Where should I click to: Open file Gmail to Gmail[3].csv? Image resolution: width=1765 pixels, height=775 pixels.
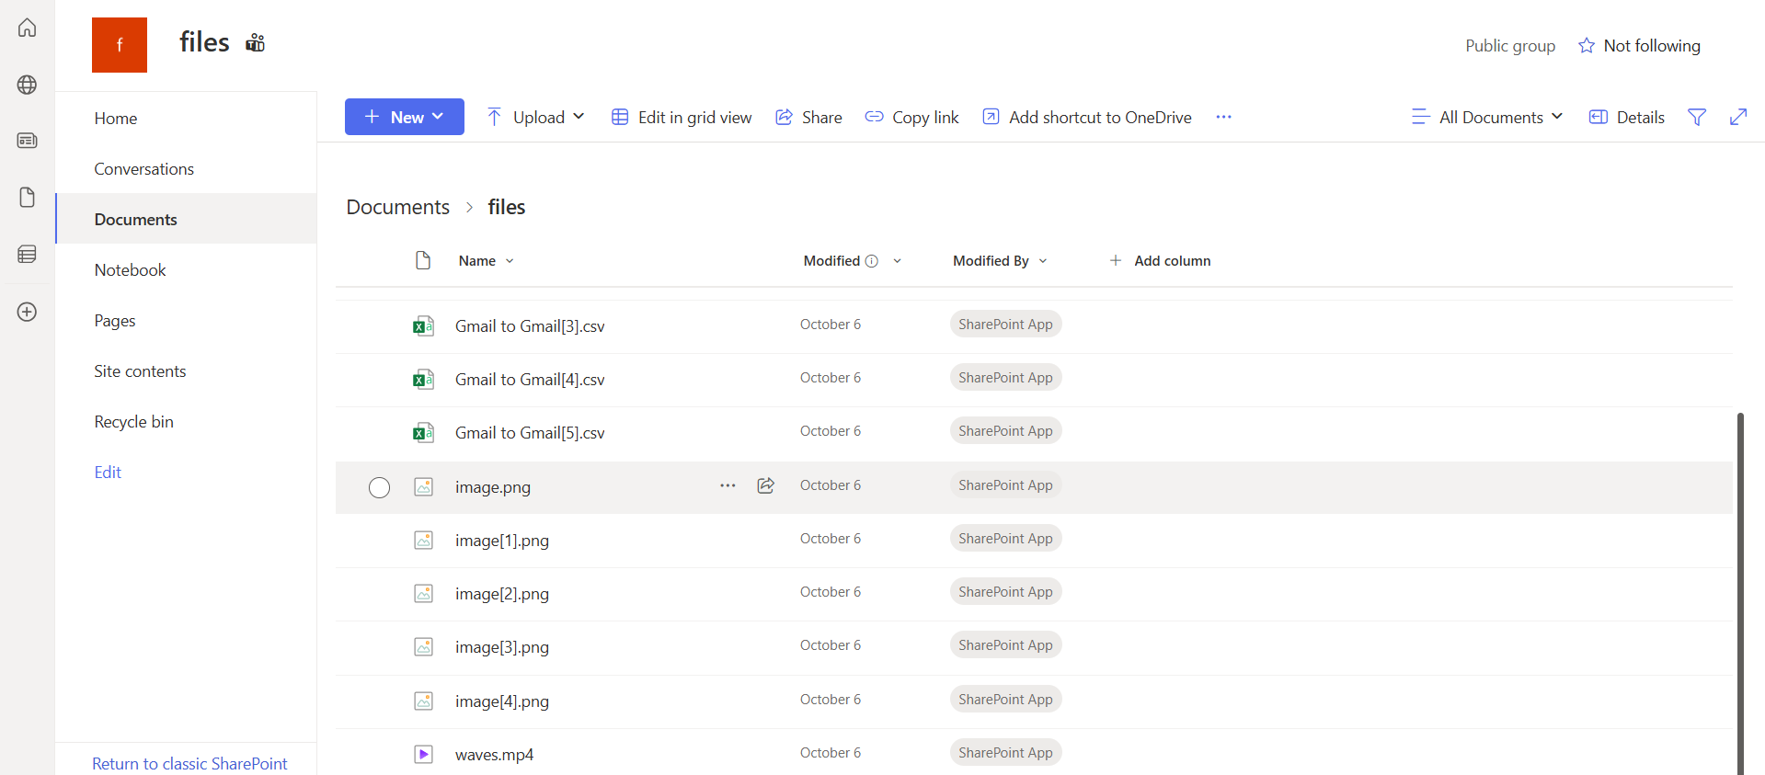pos(530,326)
